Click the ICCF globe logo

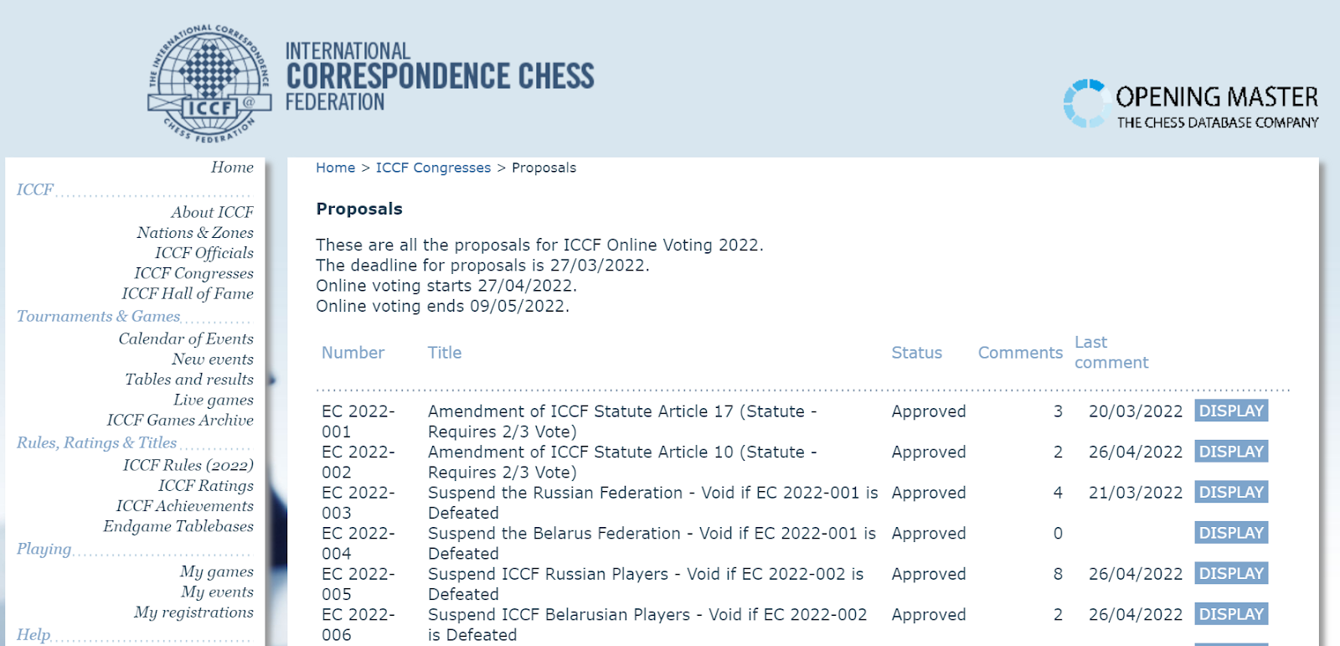point(209,83)
